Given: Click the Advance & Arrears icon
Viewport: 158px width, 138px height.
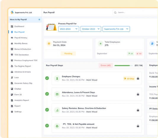Looking at the screenshot, I should tap(12, 72).
